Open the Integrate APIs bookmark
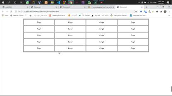 click(x=138, y=15)
